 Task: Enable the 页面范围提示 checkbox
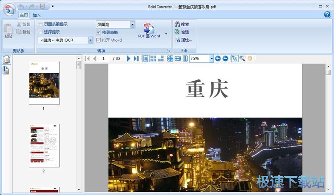41,24
